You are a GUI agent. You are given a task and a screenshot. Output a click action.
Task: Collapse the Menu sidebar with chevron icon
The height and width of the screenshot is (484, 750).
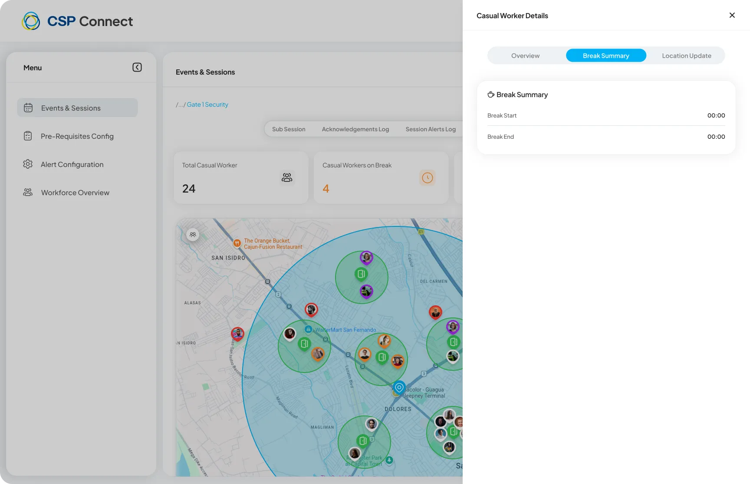point(137,67)
